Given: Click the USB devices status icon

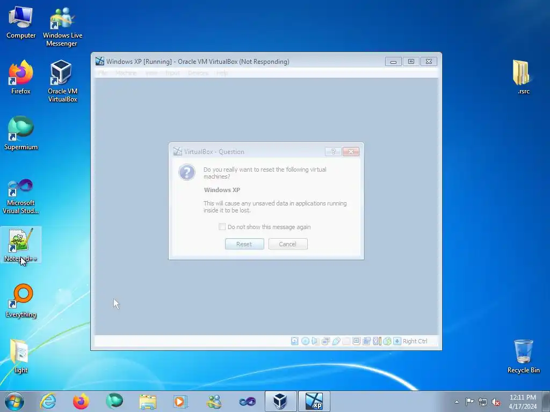Looking at the screenshot, I should tap(336, 341).
